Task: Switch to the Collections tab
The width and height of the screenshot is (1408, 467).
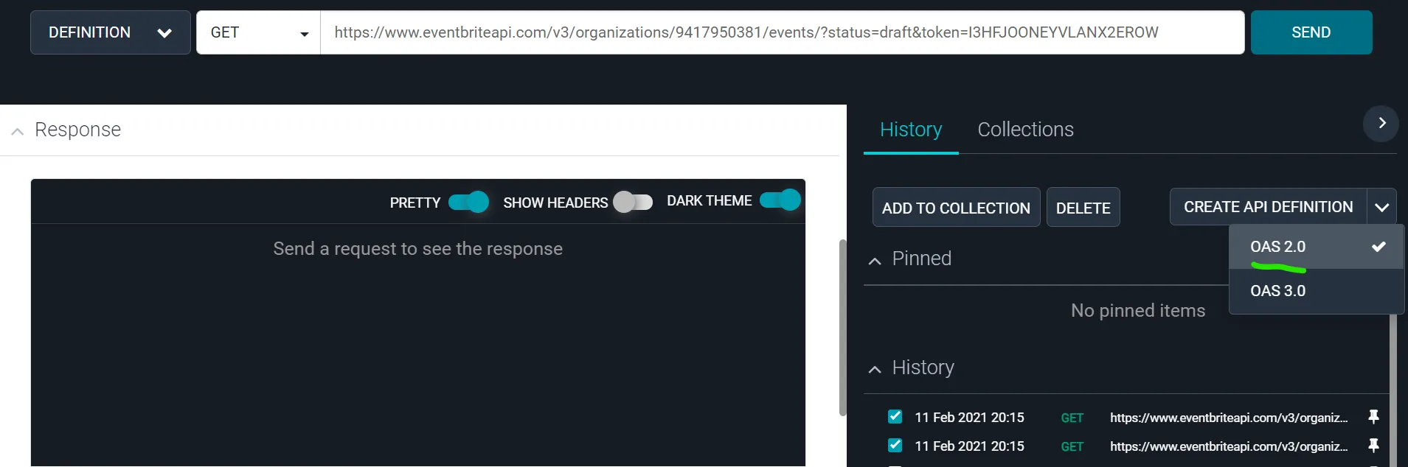Action: 1025,130
